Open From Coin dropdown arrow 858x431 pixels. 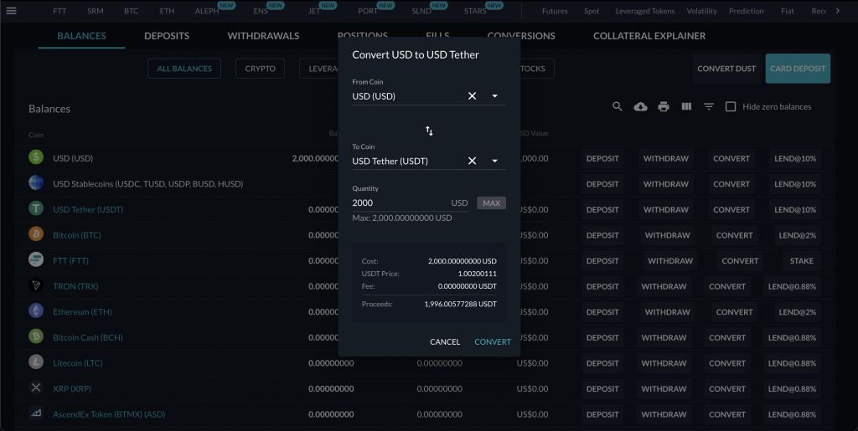(x=494, y=96)
